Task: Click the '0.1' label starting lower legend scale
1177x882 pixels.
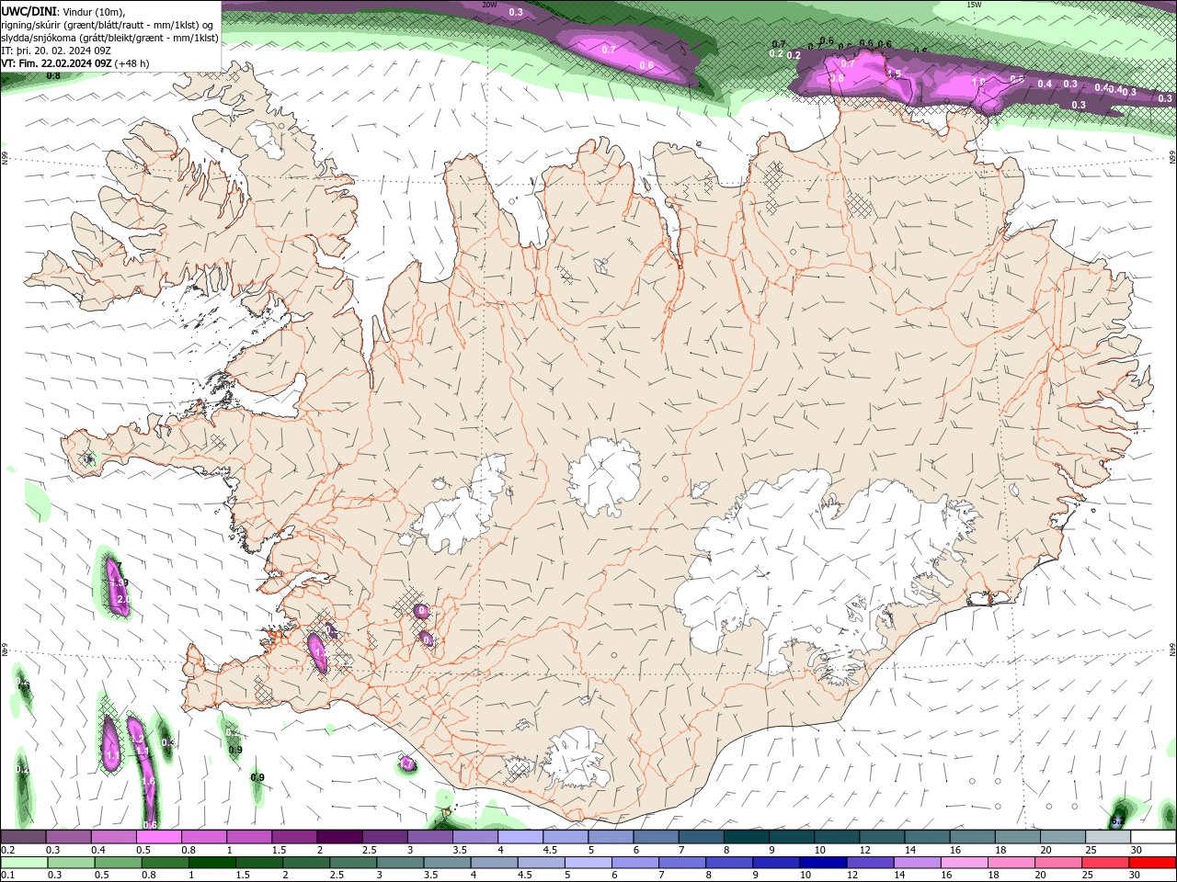Action: point(7,876)
